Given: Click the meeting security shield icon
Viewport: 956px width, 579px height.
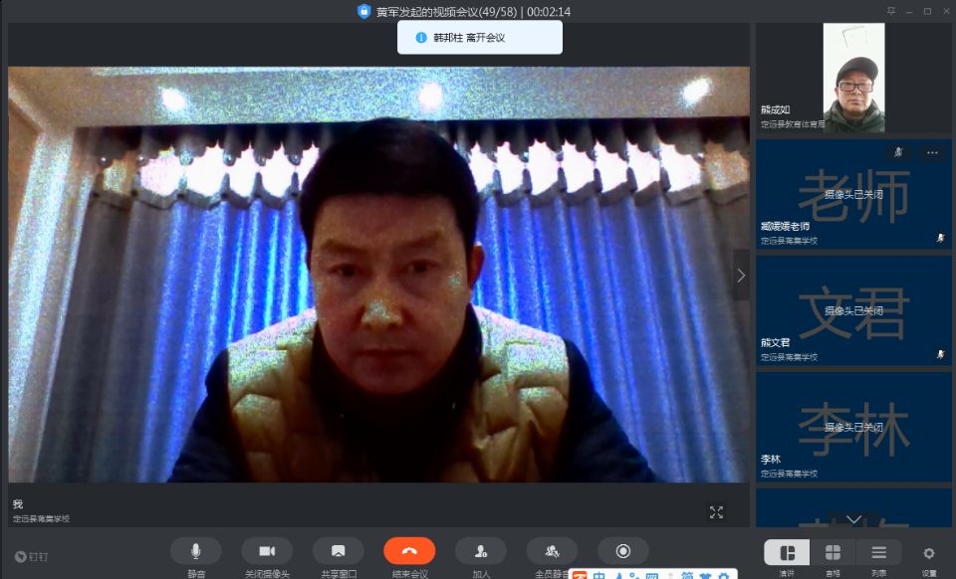Looking at the screenshot, I should [x=363, y=12].
